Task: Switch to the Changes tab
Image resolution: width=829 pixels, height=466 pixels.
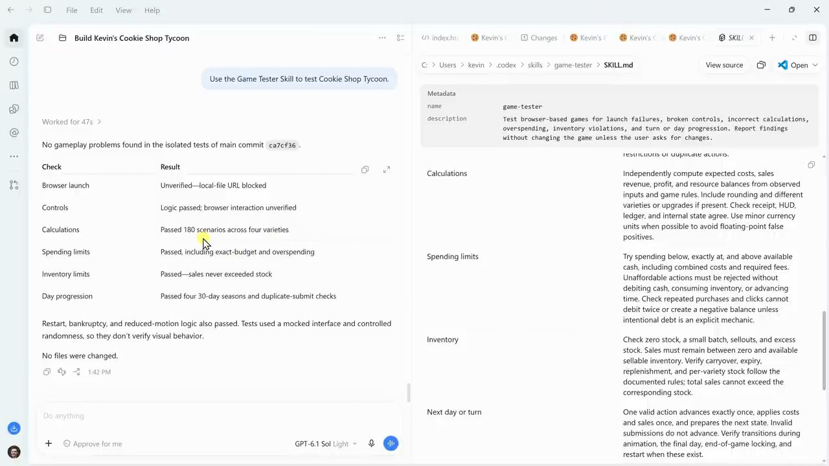Action: [539, 38]
